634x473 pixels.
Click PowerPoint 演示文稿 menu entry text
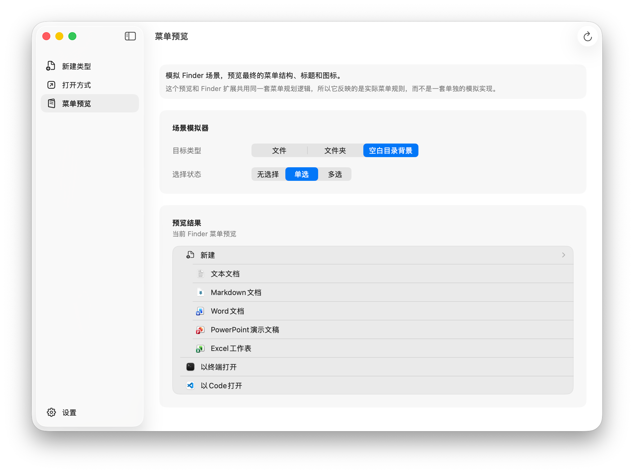point(245,329)
